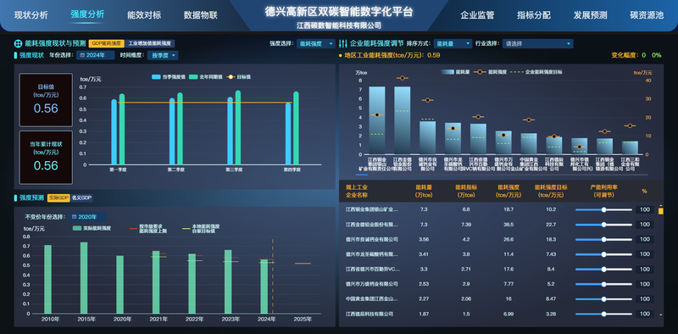Viewport: 678px width, 334px height.
Task: Click 产能利用率 slider for 江西金德铅业
Action: (x=603, y=225)
